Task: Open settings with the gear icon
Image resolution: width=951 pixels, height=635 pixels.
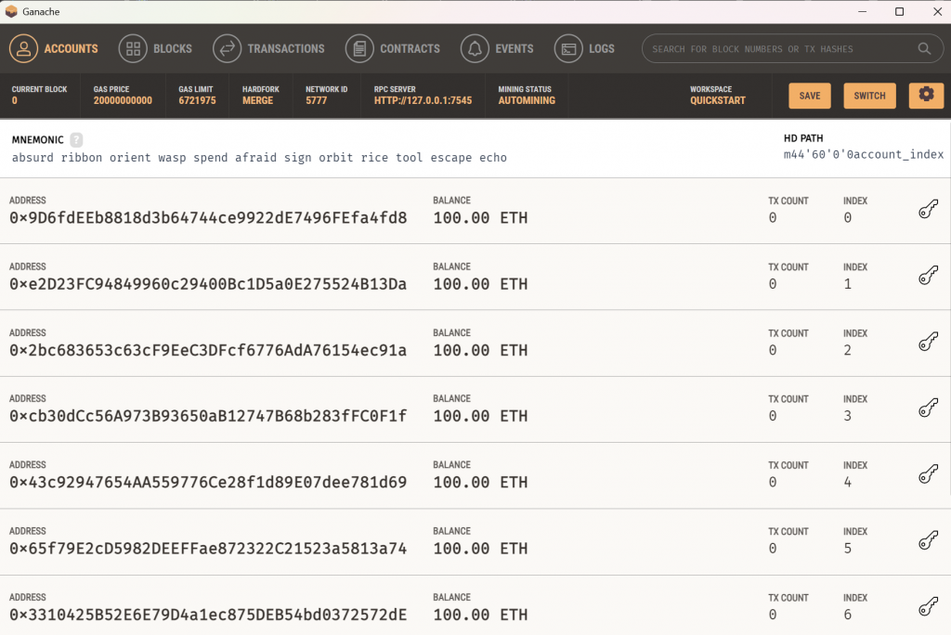Action: (926, 96)
